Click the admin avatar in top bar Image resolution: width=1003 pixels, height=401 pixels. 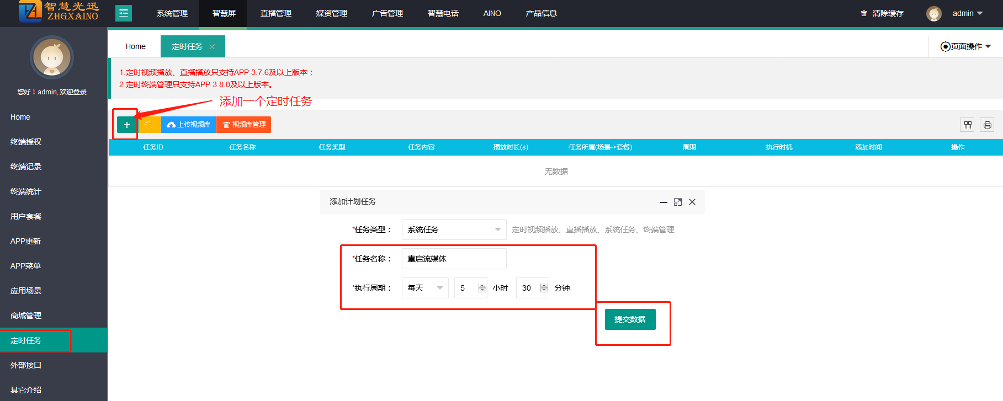[x=933, y=13]
